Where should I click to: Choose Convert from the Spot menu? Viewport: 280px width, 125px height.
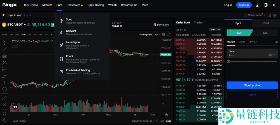click(71, 31)
